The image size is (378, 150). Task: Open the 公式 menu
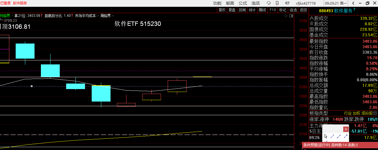243,3
